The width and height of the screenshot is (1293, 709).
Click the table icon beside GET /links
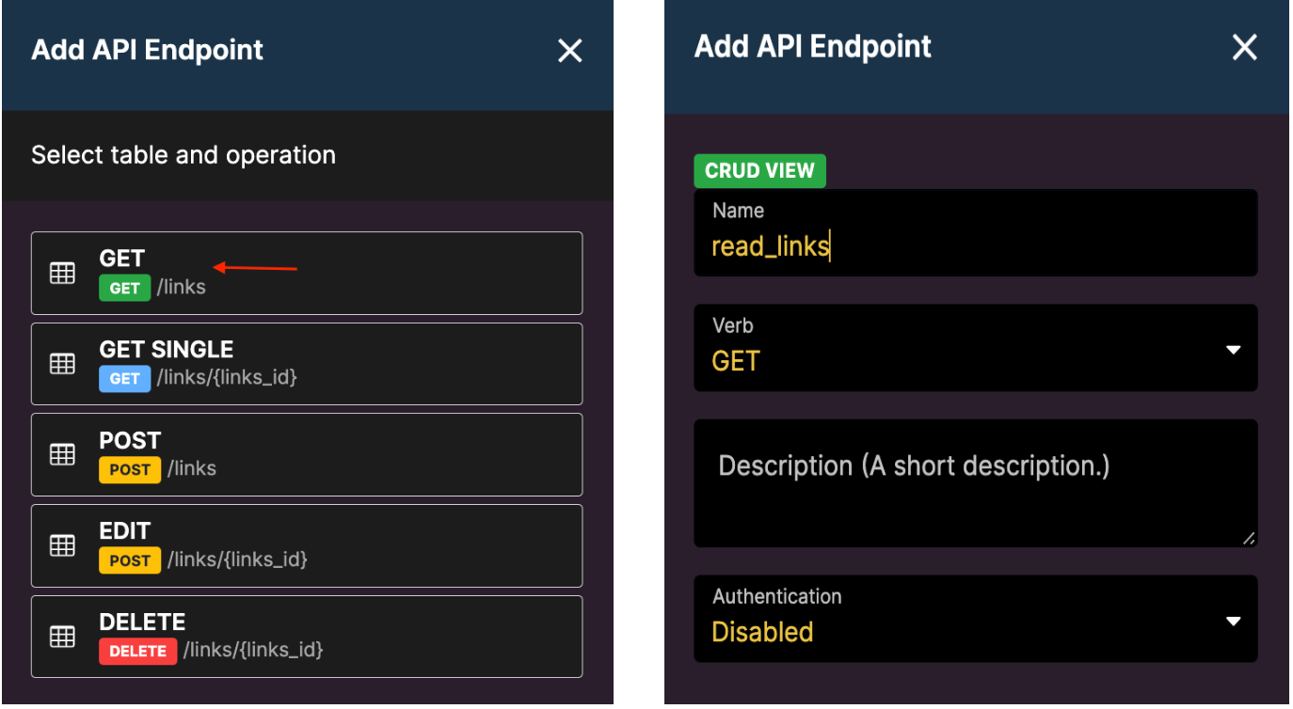62,274
